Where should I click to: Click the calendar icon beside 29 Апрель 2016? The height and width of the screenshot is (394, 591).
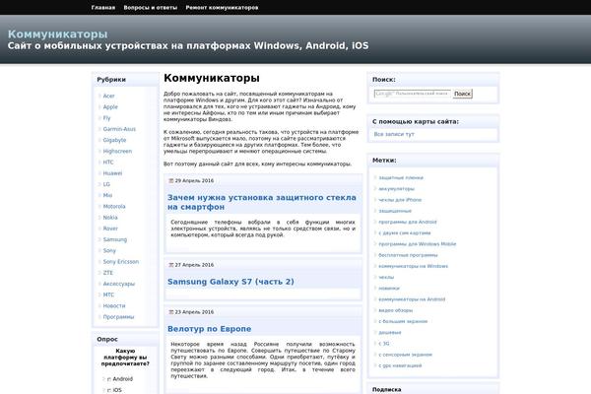(x=170, y=181)
